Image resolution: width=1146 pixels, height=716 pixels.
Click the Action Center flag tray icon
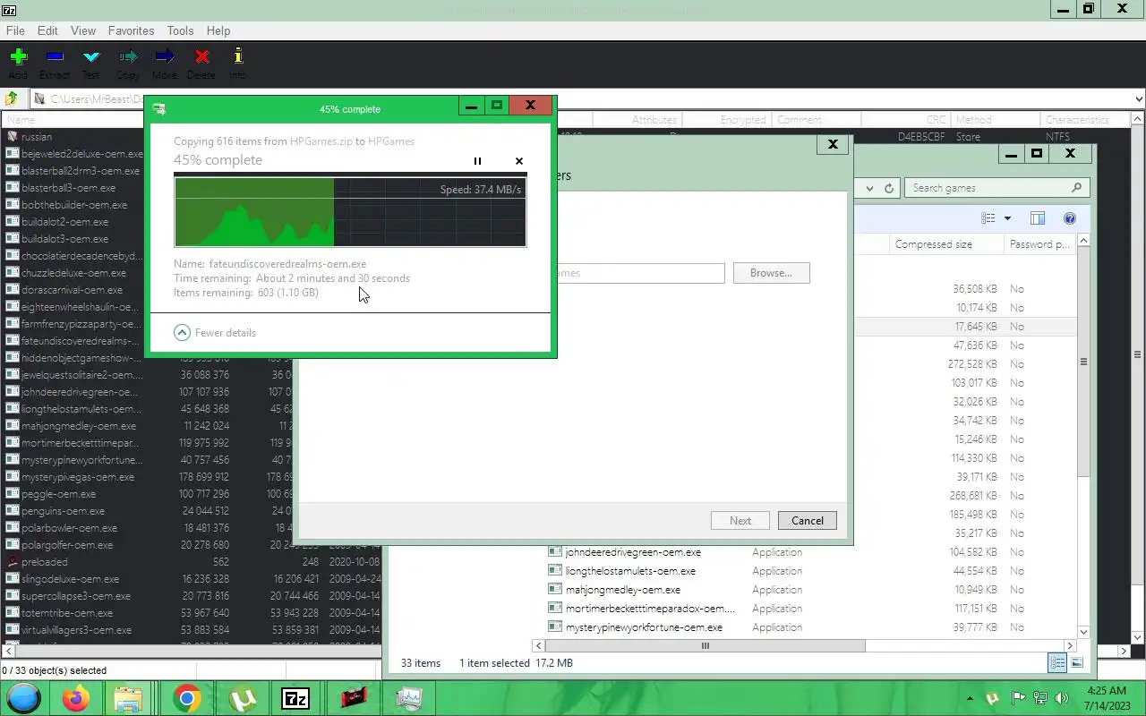point(1018,698)
